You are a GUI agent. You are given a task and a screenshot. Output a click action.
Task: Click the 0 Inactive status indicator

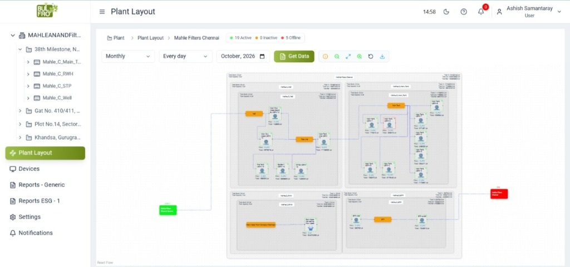[x=266, y=38]
